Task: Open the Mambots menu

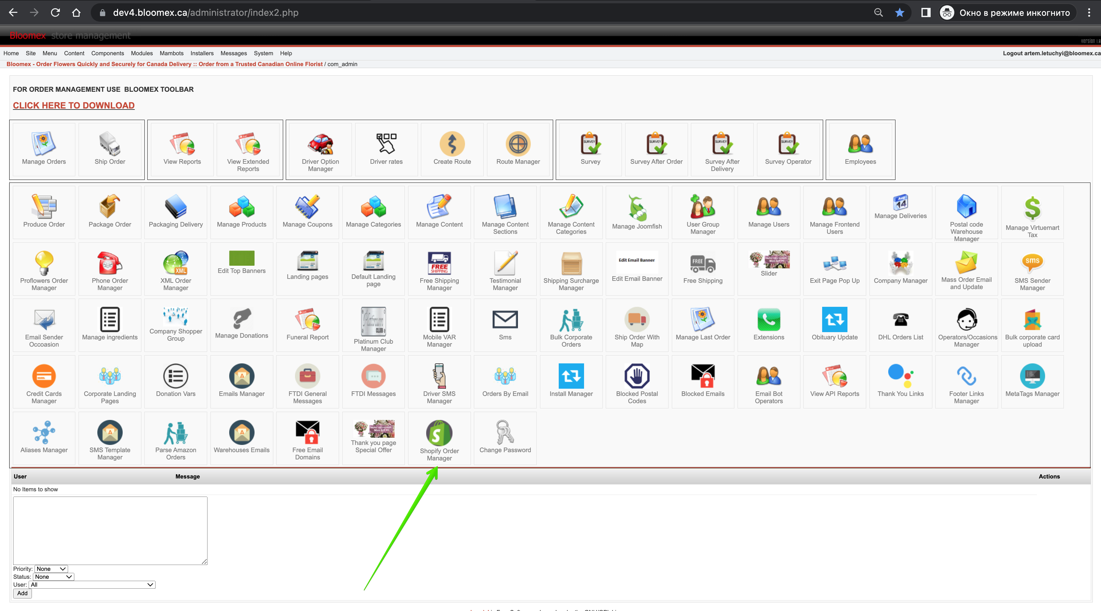Action: coord(171,53)
